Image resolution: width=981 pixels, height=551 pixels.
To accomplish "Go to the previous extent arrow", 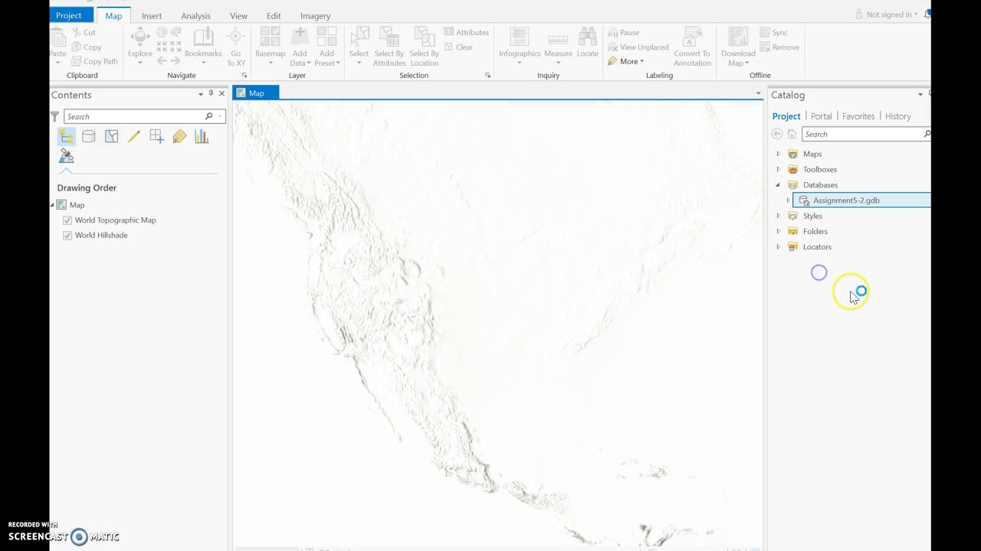I will [x=162, y=60].
